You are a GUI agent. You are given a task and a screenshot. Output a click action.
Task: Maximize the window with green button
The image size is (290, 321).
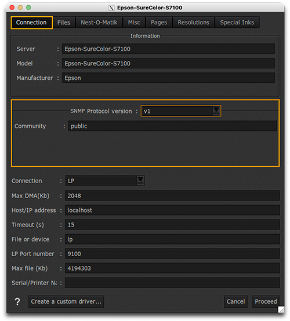tap(28, 8)
